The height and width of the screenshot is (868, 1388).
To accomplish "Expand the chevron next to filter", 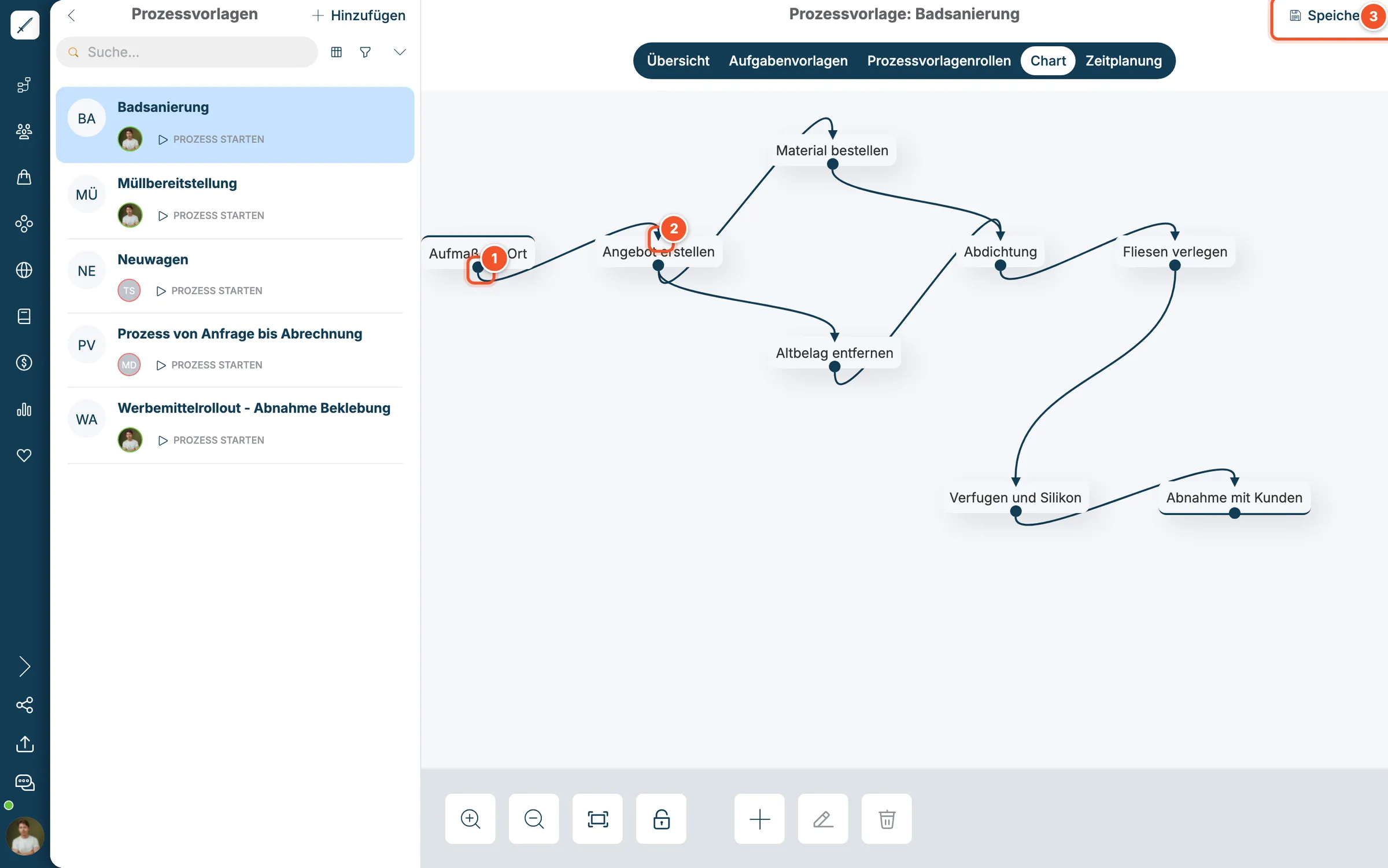I will pyautogui.click(x=400, y=52).
